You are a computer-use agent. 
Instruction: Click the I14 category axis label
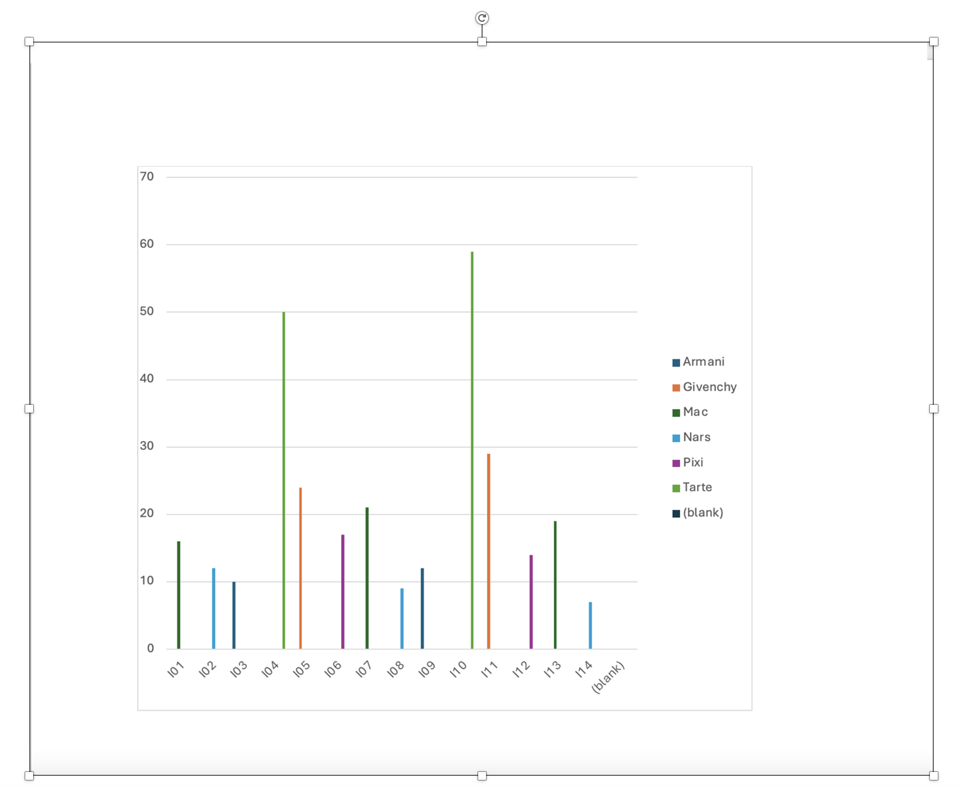(584, 669)
